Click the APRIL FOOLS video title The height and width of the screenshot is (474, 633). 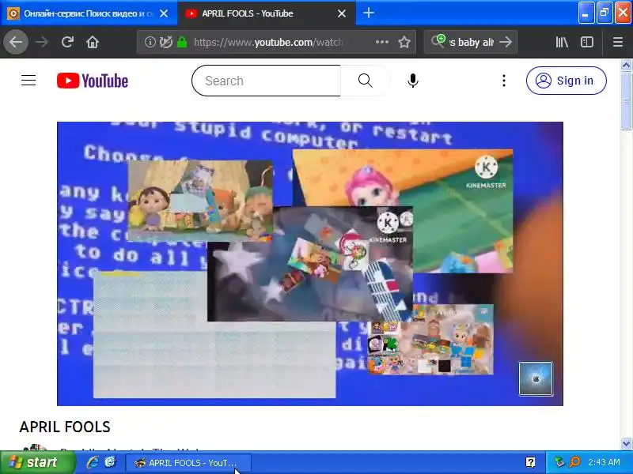tap(65, 427)
